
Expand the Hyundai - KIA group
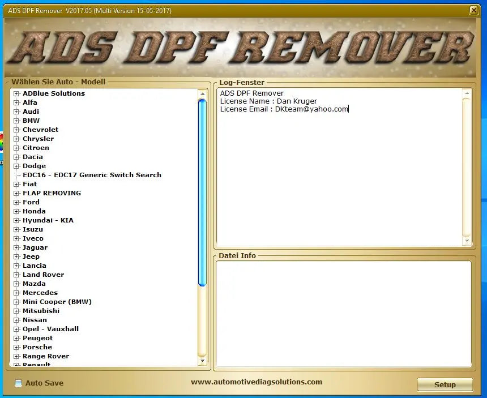tap(17, 220)
